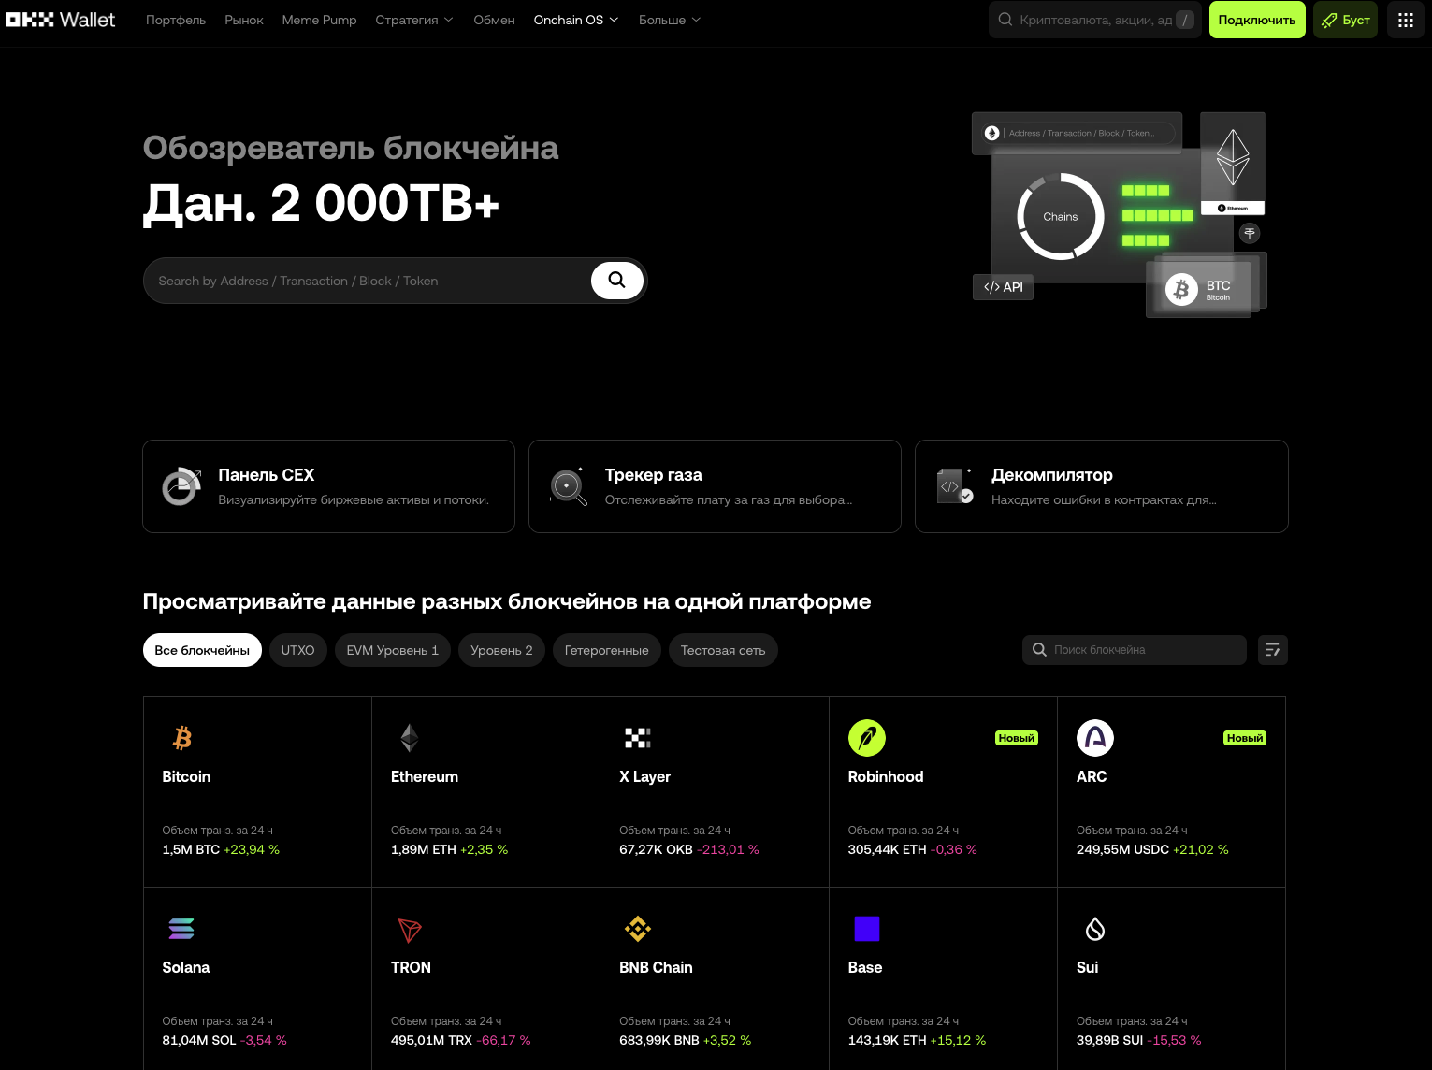Focus the Address / Transaction / Block / Token search field
The image size is (1432, 1070).
tap(395, 281)
